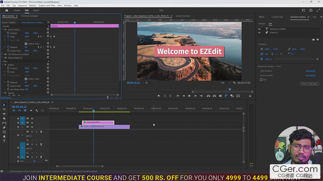Click the Extract button in Program Monitor

click(214, 96)
